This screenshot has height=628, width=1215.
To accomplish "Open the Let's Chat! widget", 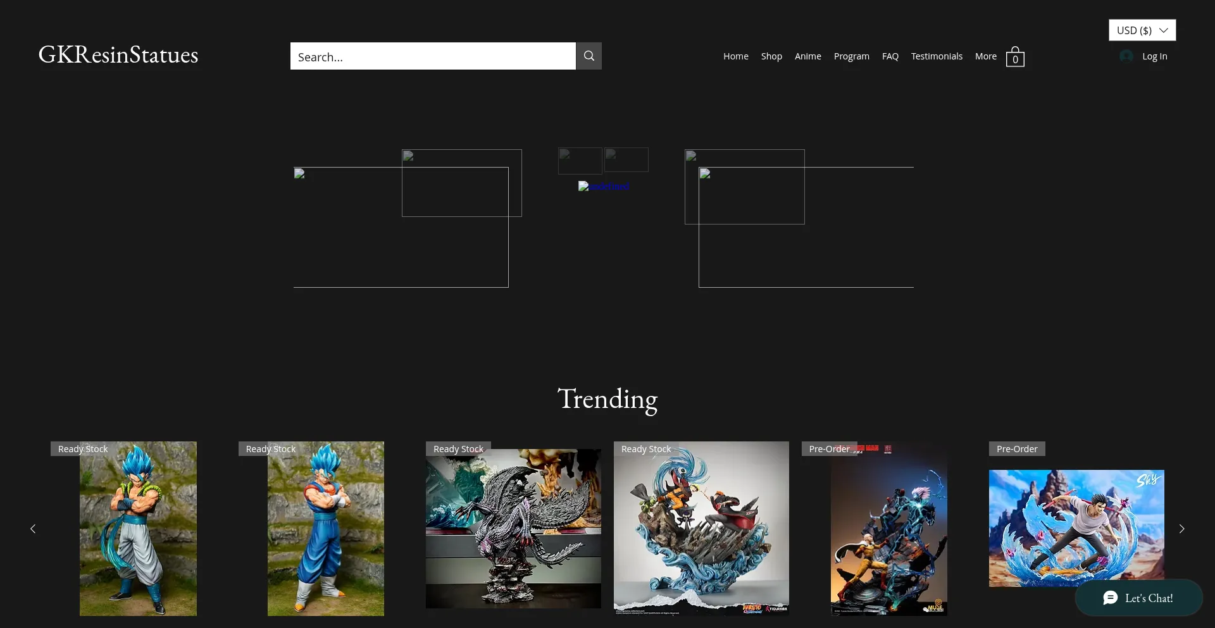I will coord(1138,598).
